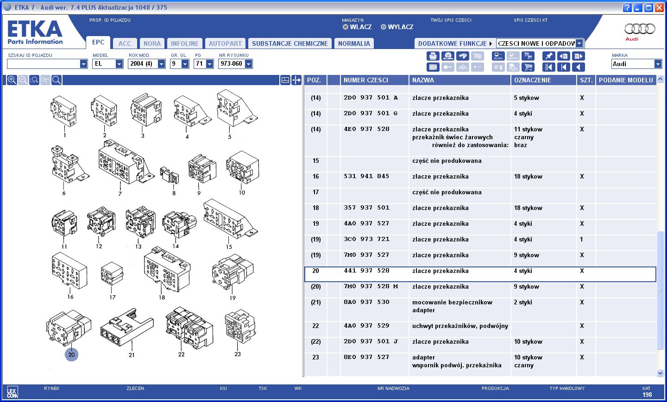Switch to the EPC tab
Image resolution: width=667 pixels, height=402 pixels.
pyautogui.click(x=98, y=42)
